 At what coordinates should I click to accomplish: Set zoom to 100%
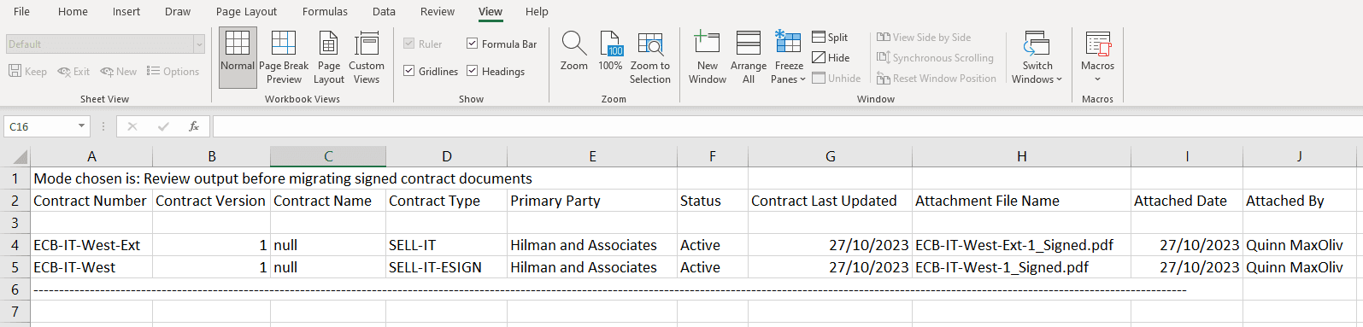click(x=610, y=51)
